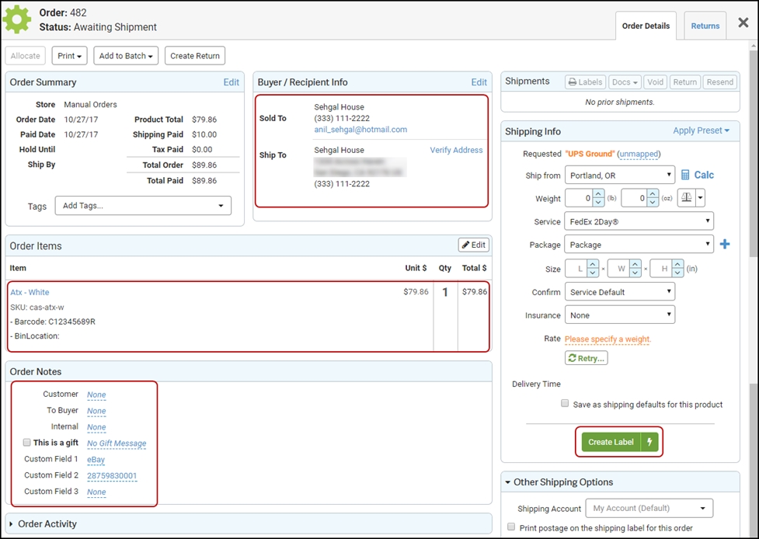Screen dimensions: 759x539
Task: Increase the H size value
Action: [x=677, y=264]
